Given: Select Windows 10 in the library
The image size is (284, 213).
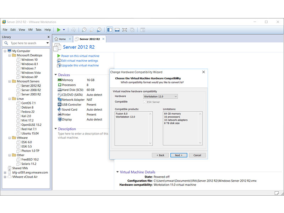Looking at the screenshot, I should [29, 60].
